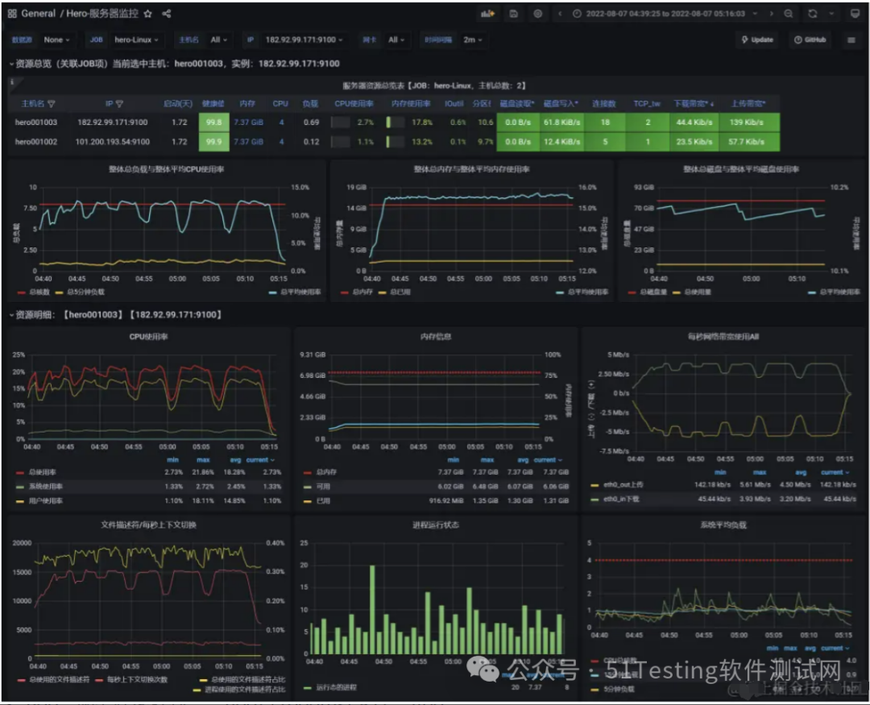Sort 内存信息 legend by avg column
870x705 pixels.
click(x=523, y=460)
